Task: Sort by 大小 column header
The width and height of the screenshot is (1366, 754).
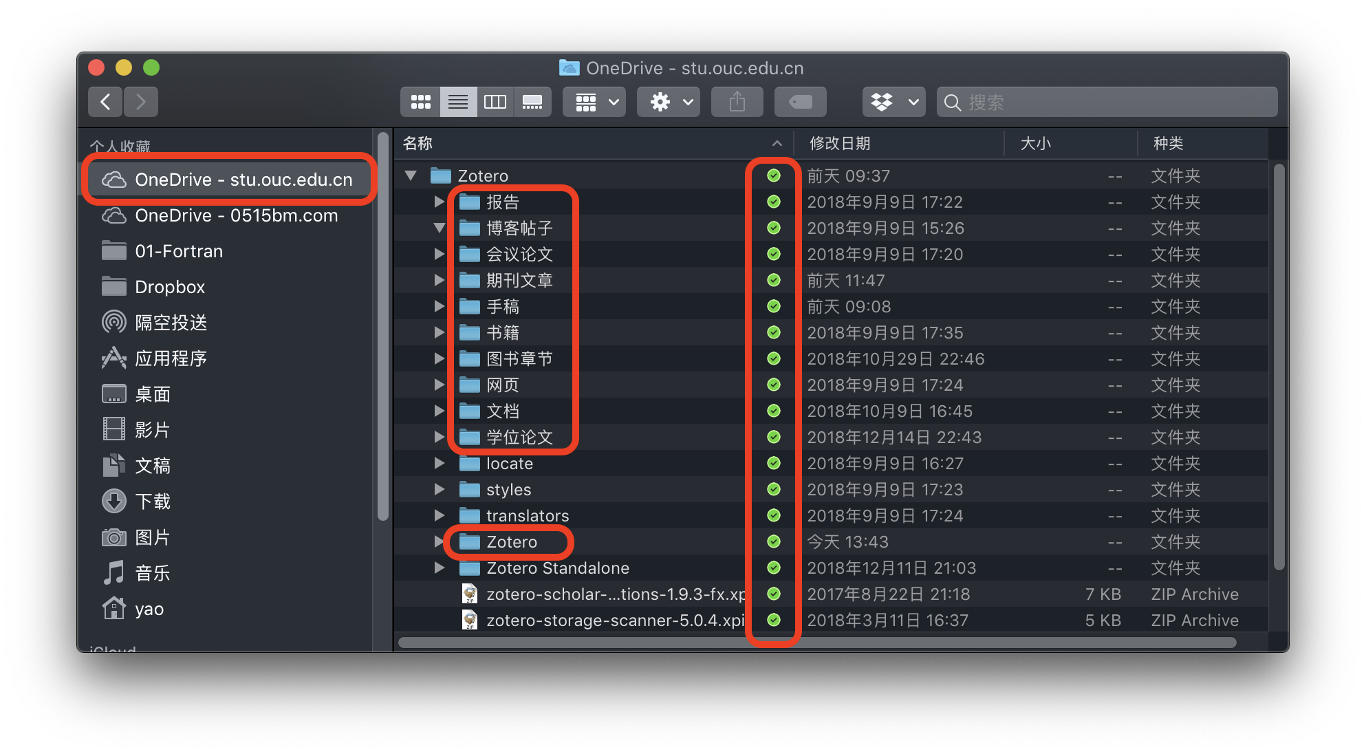Action: click(1070, 143)
